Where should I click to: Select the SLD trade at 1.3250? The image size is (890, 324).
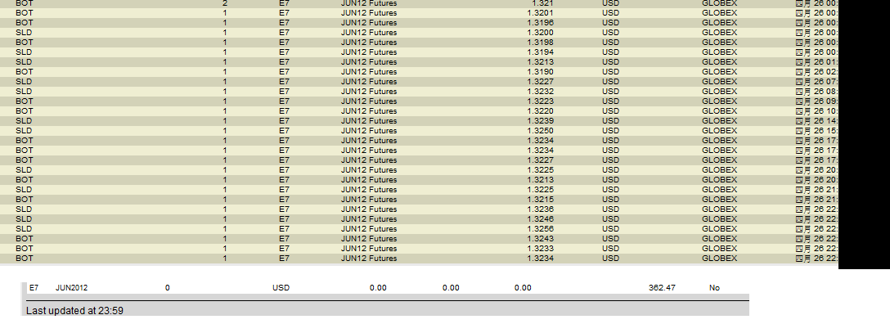419,131
